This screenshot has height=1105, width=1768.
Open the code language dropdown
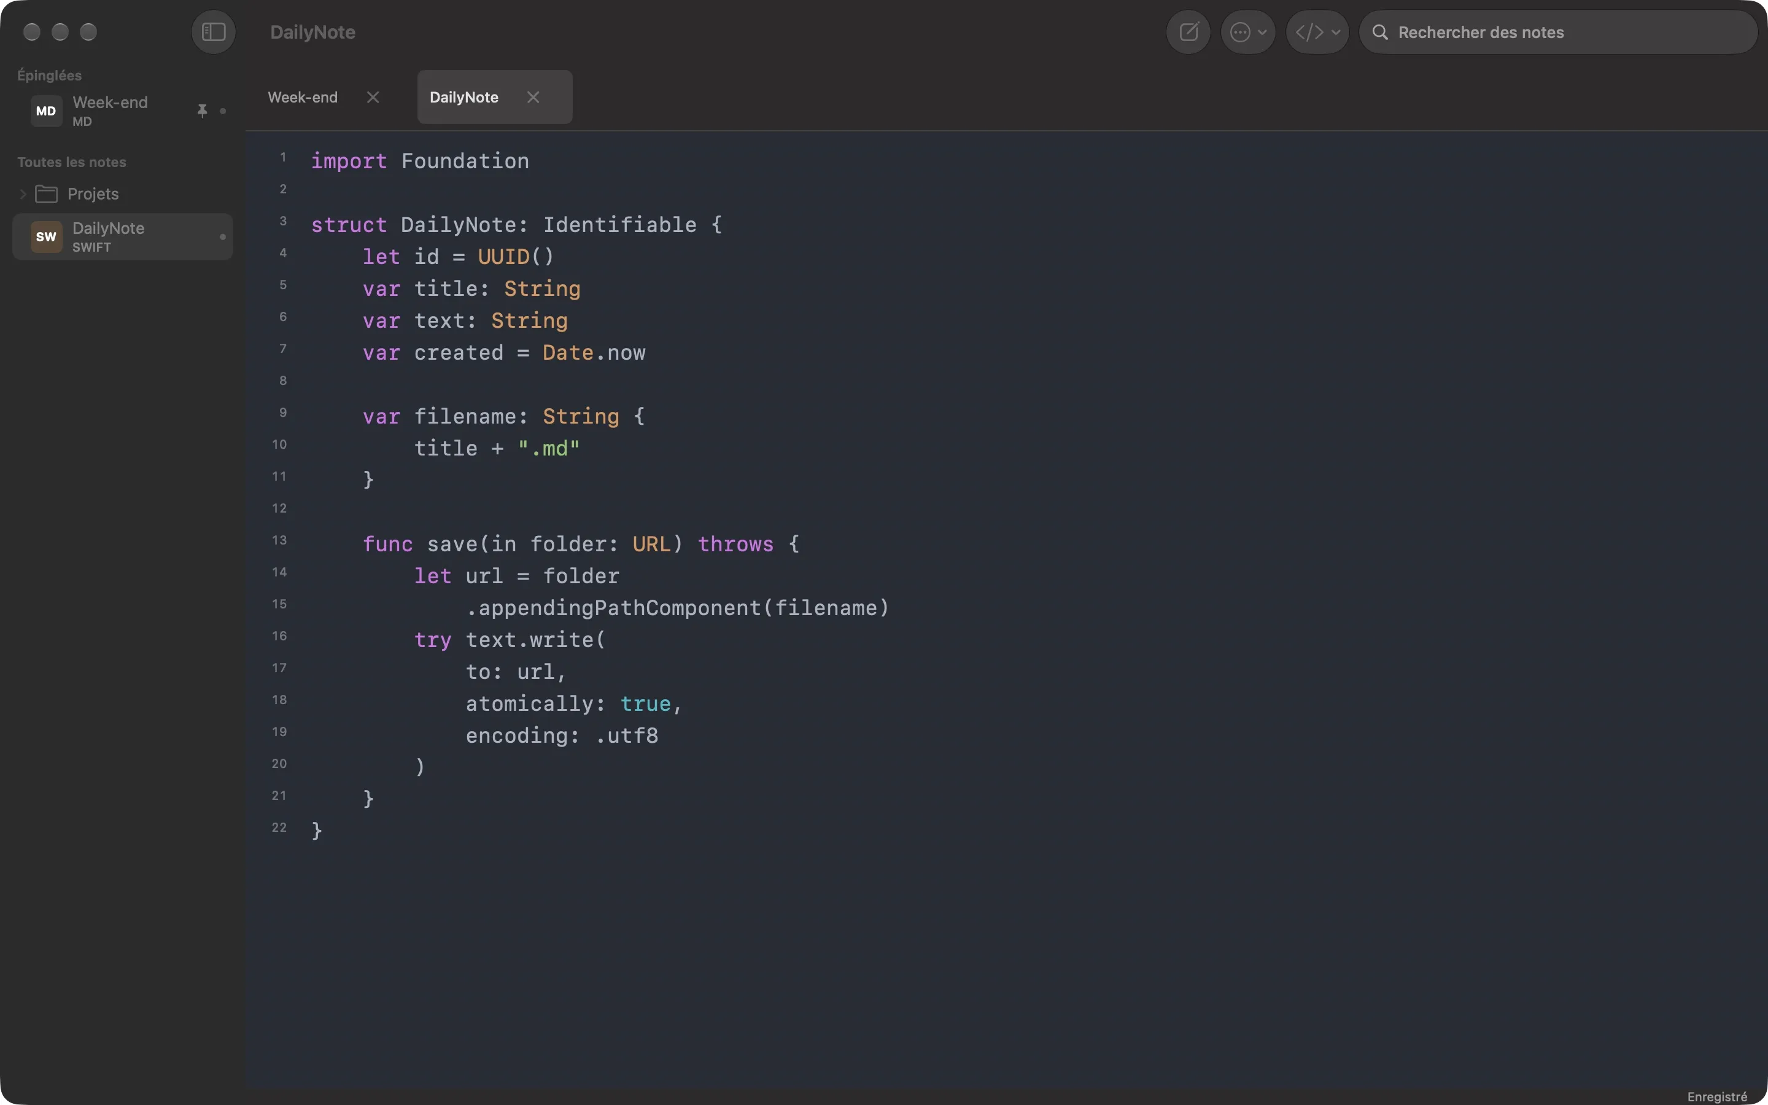pos(1317,32)
